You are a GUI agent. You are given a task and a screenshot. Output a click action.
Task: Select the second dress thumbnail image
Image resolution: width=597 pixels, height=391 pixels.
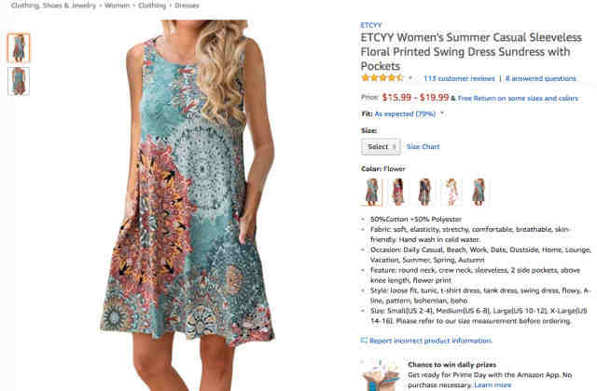19,81
